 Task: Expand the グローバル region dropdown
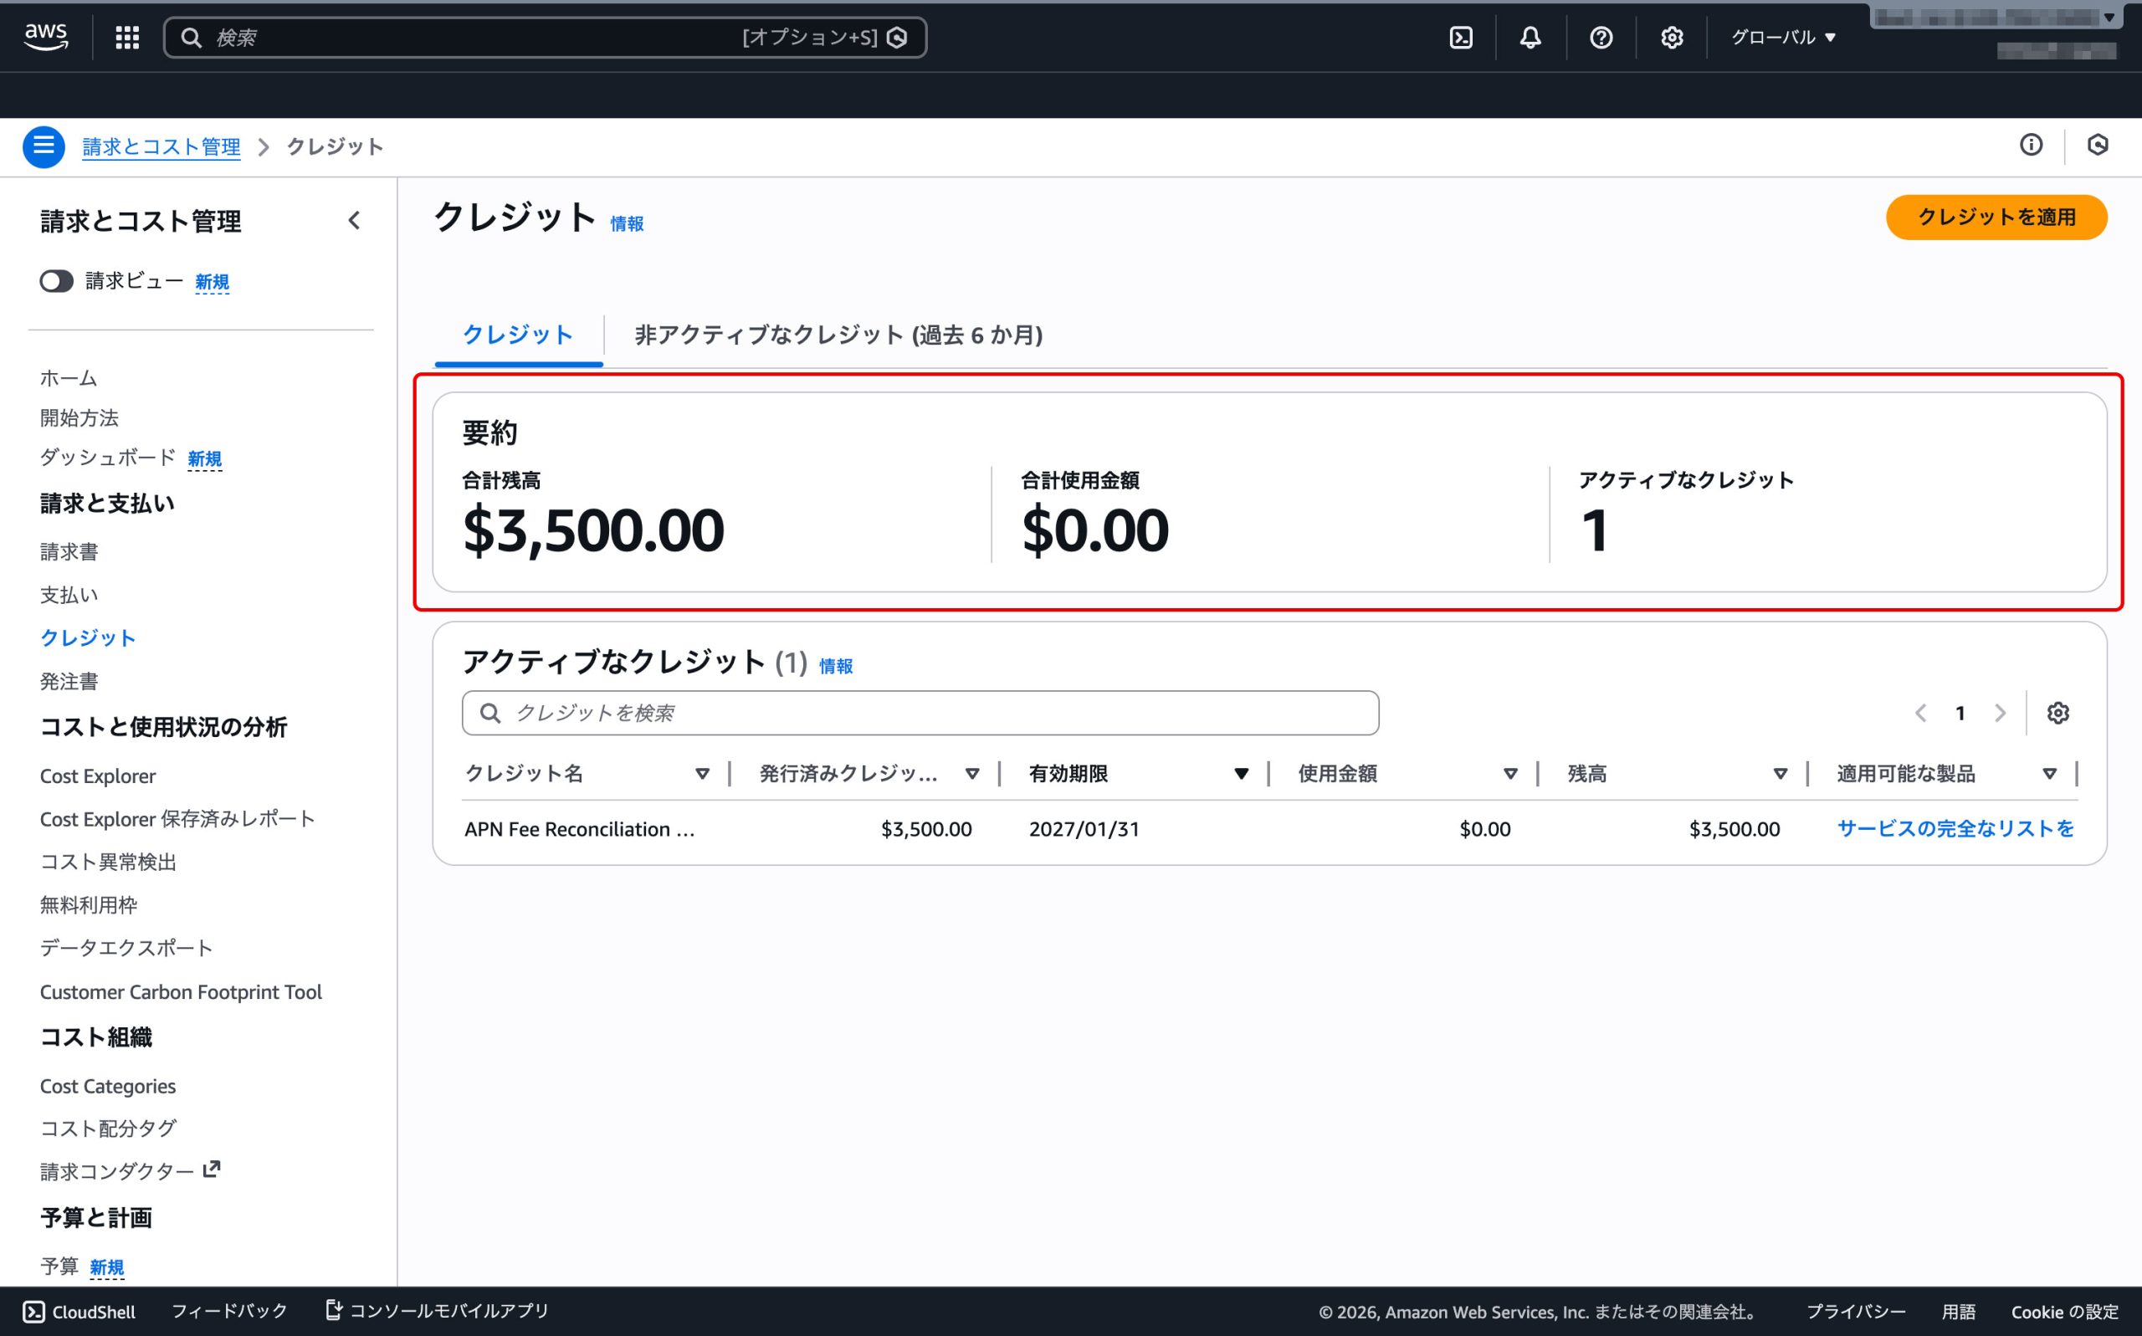1783,37
